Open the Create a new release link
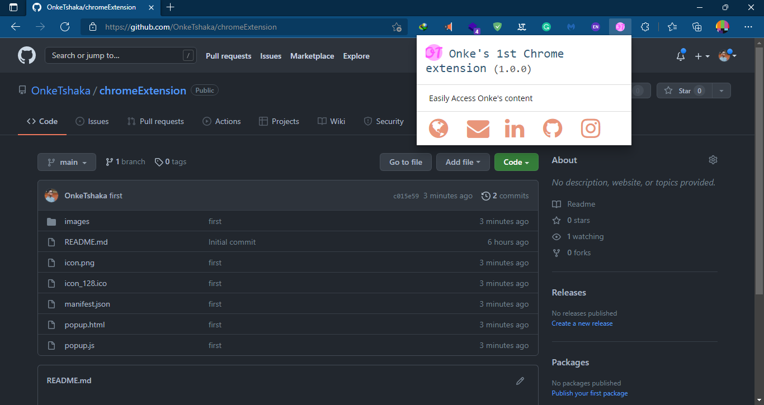The width and height of the screenshot is (764, 405). [x=582, y=323]
